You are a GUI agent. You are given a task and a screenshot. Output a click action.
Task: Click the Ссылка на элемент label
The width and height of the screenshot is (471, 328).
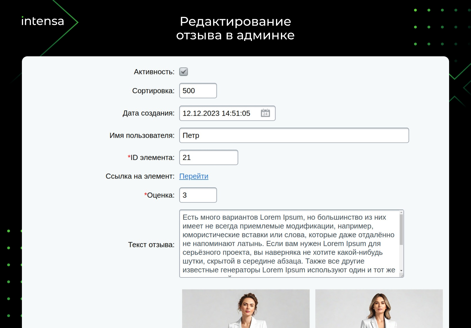[140, 176]
